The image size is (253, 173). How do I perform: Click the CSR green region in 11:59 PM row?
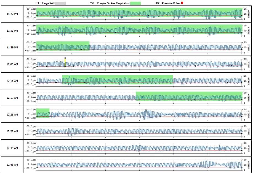[63, 46]
